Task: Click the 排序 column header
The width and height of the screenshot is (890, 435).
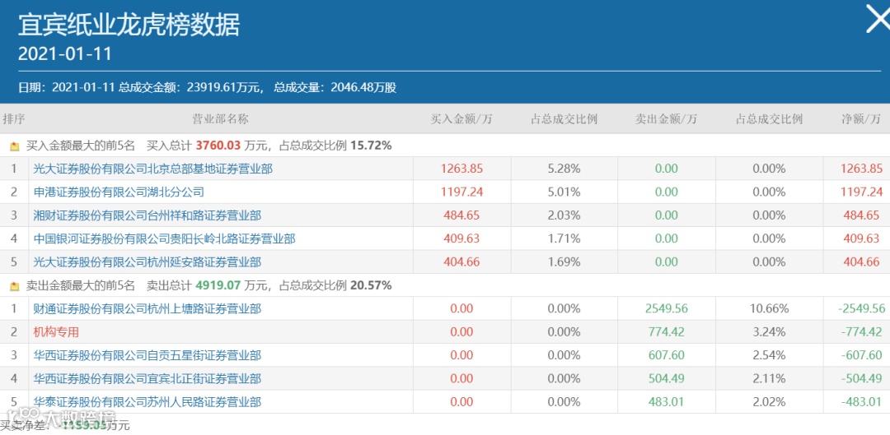Action: pyautogui.click(x=14, y=119)
